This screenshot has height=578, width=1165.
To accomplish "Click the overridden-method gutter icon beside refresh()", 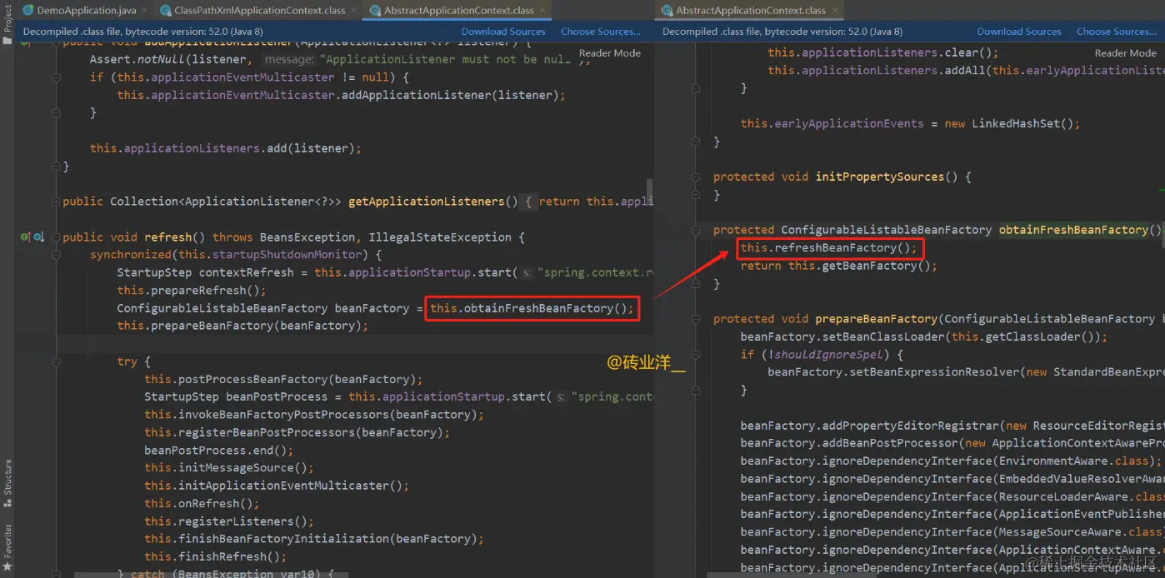I will click(38, 237).
